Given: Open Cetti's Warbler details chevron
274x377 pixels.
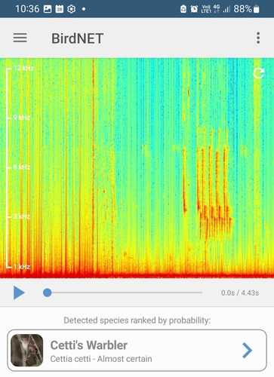Looking at the screenshot, I should pyautogui.click(x=247, y=350).
